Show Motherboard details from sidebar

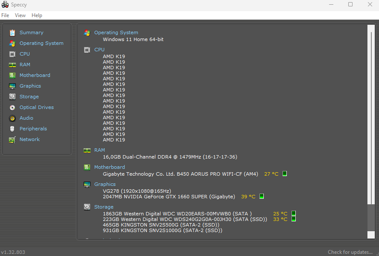coord(35,75)
